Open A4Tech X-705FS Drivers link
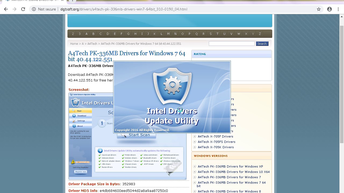 coord(217,142)
